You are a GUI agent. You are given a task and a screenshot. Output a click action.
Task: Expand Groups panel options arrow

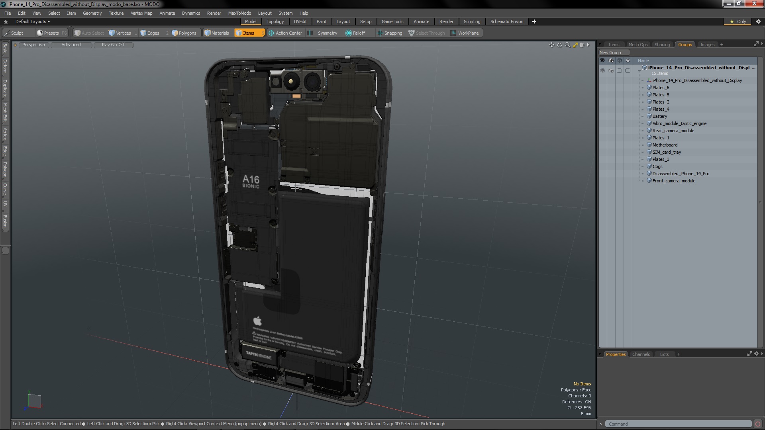pyautogui.click(x=762, y=44)
